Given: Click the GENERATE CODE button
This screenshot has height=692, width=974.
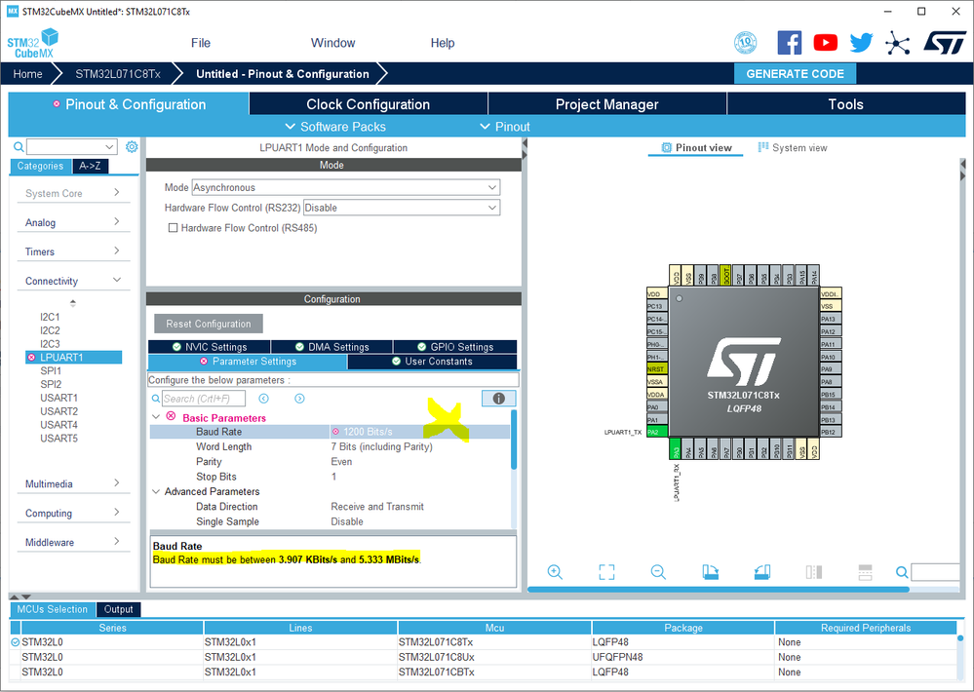Looking at the screenshot, I should pyautogui.click(x=796, y=74).
